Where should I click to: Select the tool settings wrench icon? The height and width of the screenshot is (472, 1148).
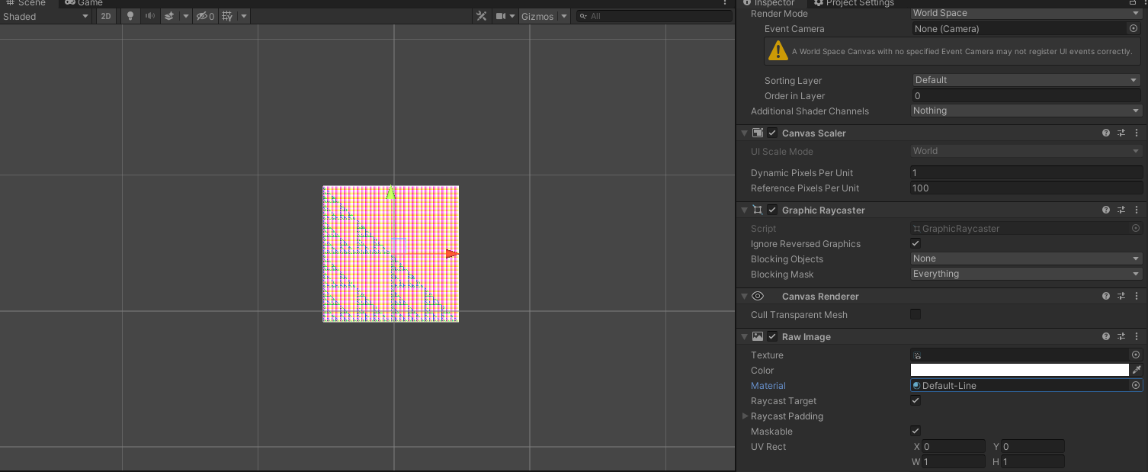point(482,16)
